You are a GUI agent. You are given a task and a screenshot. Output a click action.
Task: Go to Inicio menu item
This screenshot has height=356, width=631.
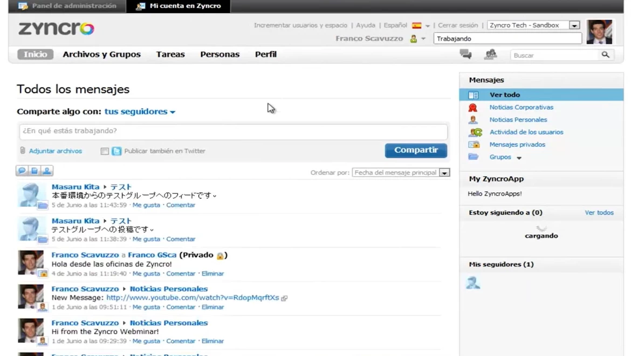click(x=36, y=54)
